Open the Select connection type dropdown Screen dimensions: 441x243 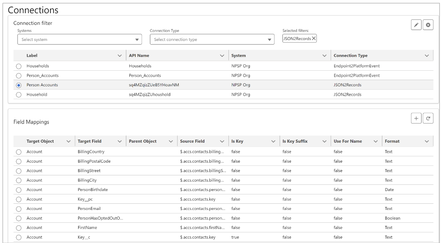[x=213, y=39]
